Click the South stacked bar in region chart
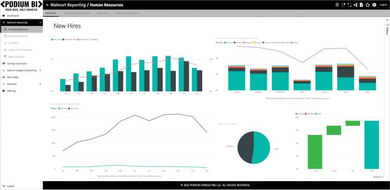The width and height of the screenshot is (390, 190). pyautogui.click(x=346, y=77)
